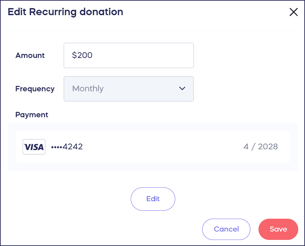Screen dimensions: 305x246
Task: Select the Monthly text in Frequency box
Action: [88, 89]
